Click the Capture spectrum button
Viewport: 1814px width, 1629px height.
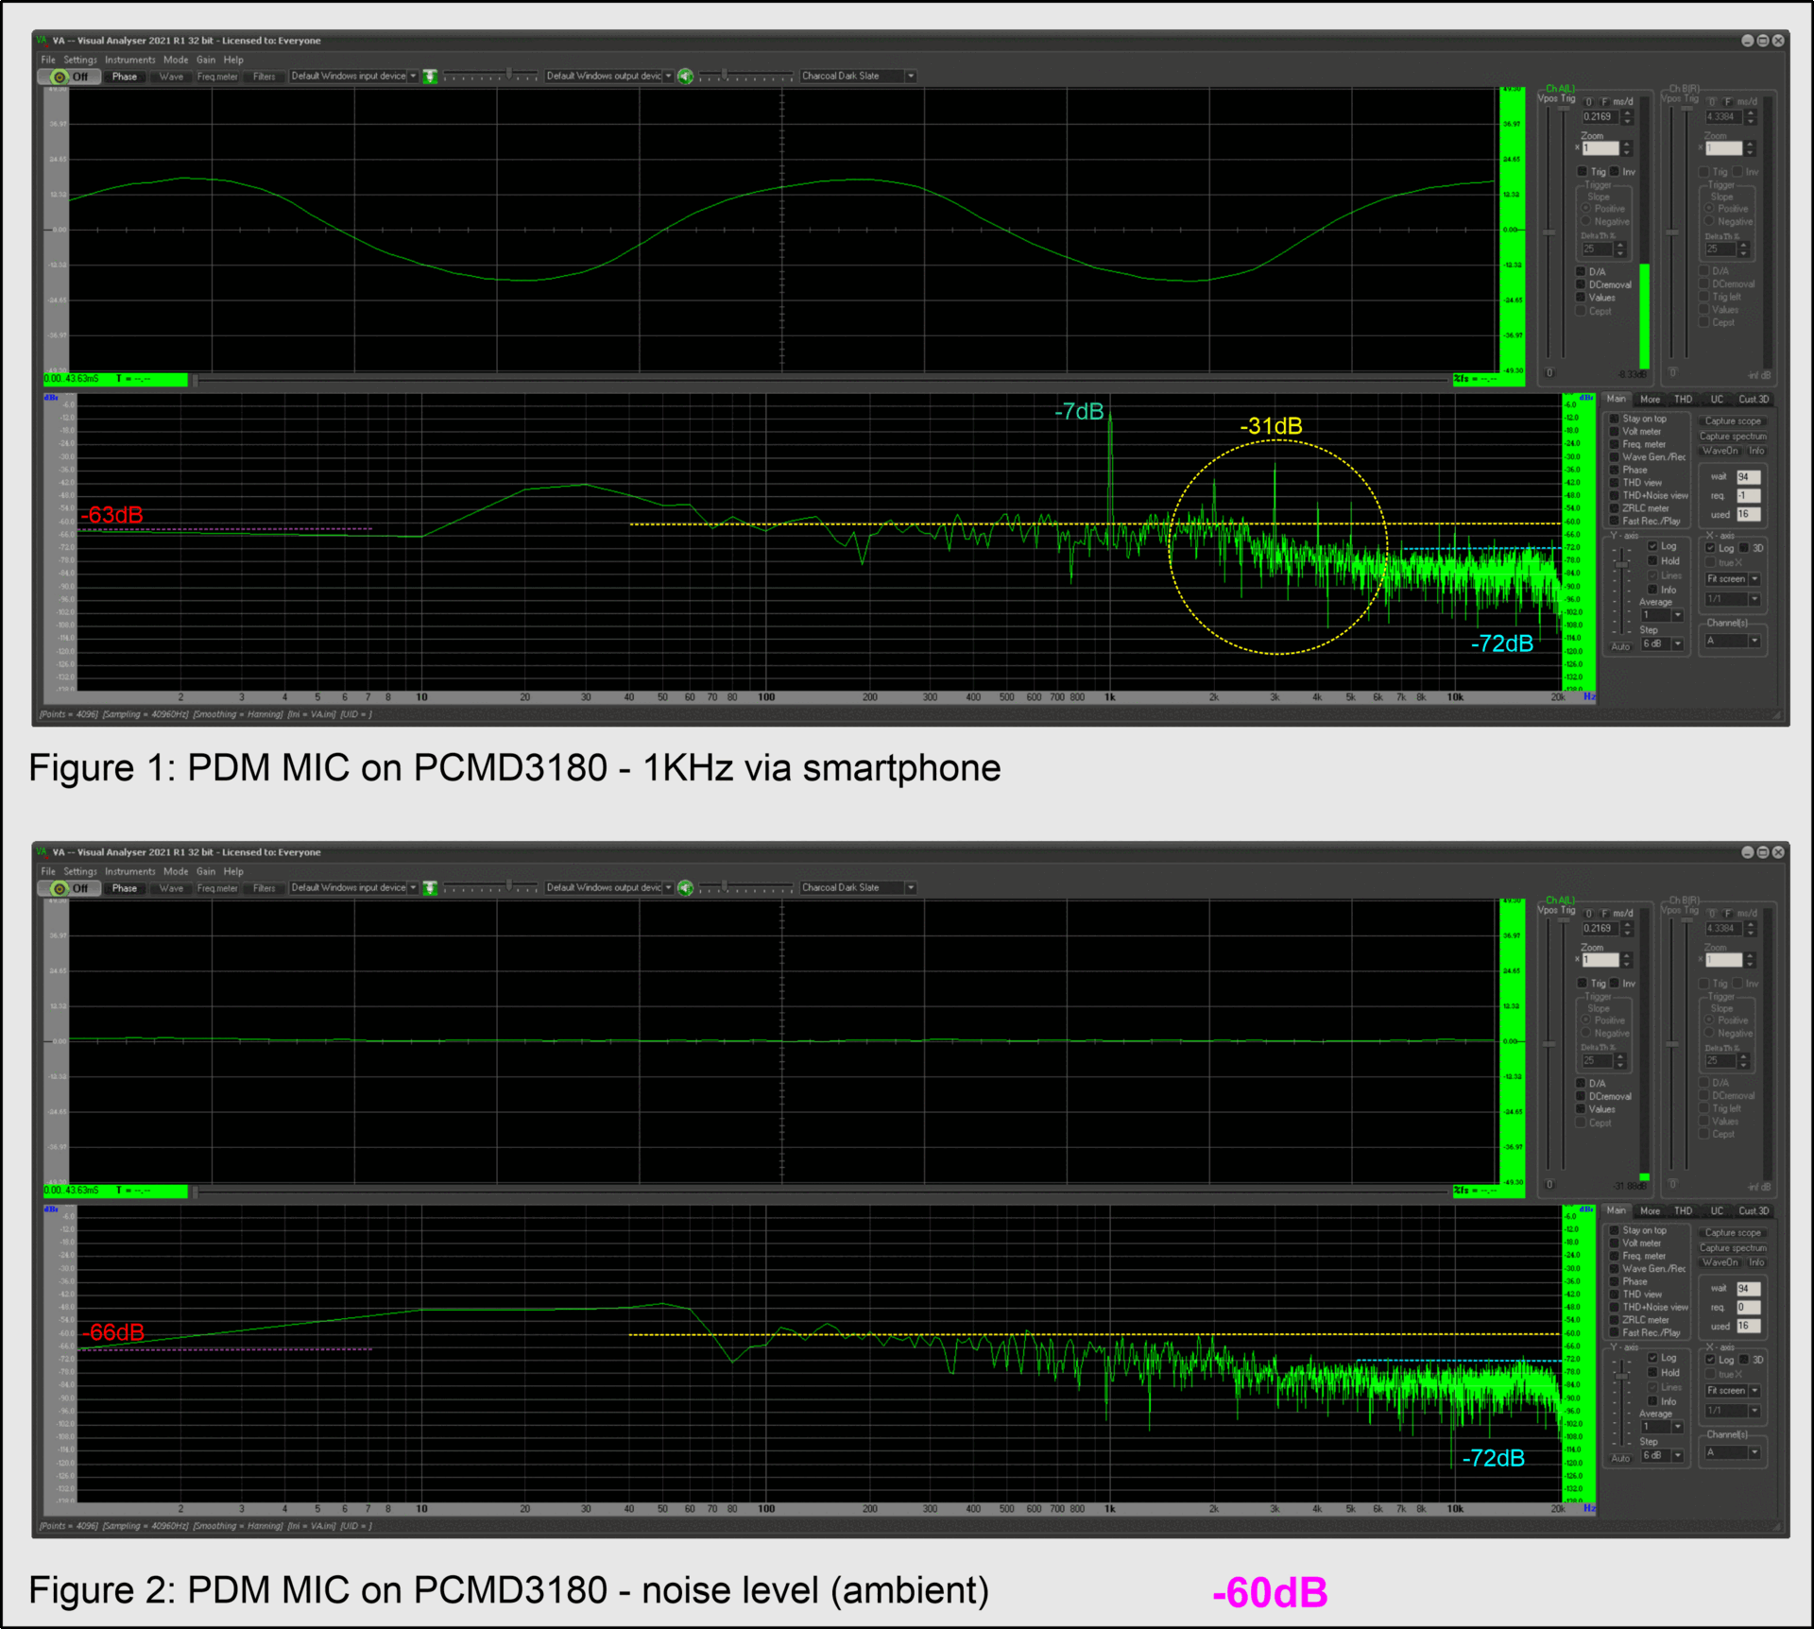click(1733, 437)
